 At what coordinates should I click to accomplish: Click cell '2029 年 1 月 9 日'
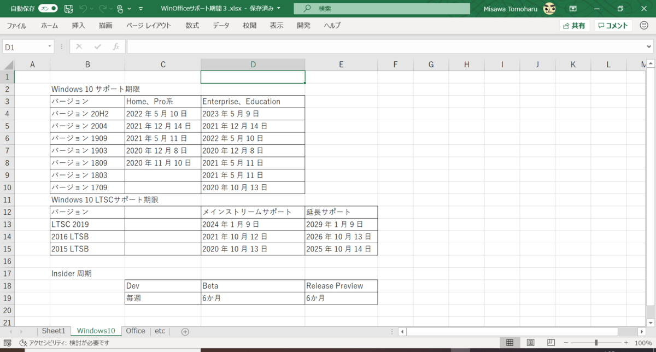pyautogui.click(x=341, y=224)
